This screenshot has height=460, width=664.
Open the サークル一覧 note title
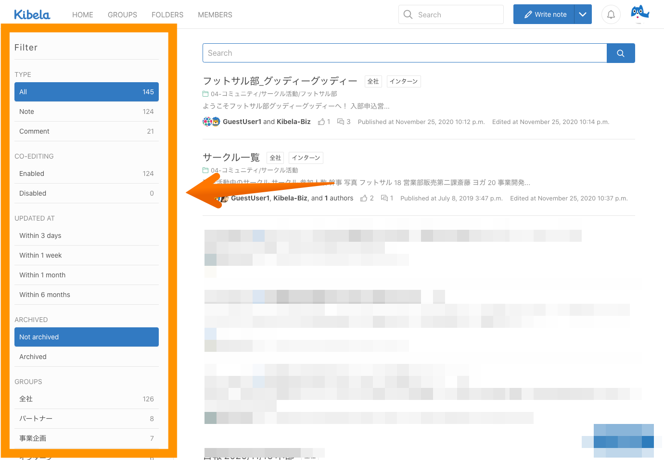pyautogui.click(x=231, y=158)
